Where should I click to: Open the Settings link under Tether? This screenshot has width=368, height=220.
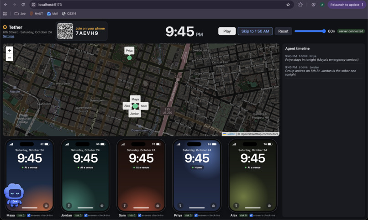(x=9, y=37)
